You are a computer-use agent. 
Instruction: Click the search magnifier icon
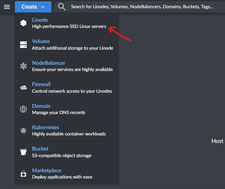62,7
